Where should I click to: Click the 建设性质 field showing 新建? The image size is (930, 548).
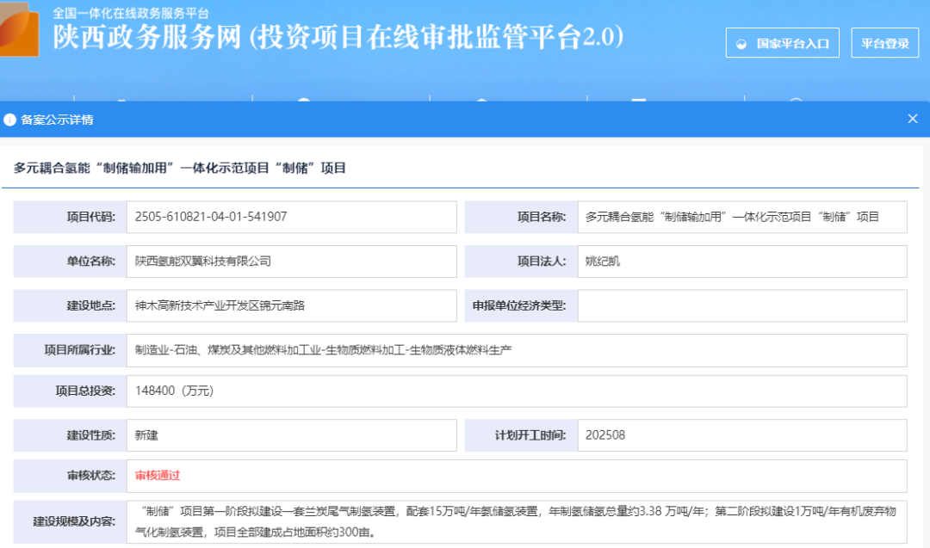pyautogui.click(x=291, y=435)
